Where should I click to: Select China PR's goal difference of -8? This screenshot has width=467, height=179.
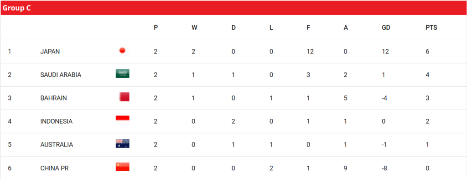[x=385, y=168]
